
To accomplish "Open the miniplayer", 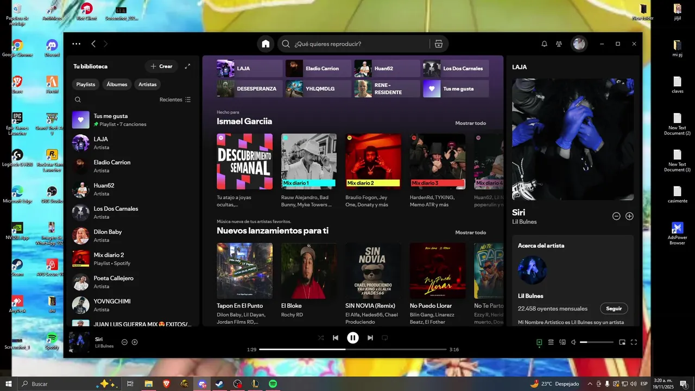I will (622, 342).
